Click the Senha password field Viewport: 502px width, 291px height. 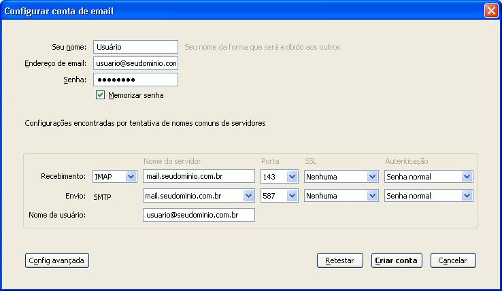coord(135,80)
